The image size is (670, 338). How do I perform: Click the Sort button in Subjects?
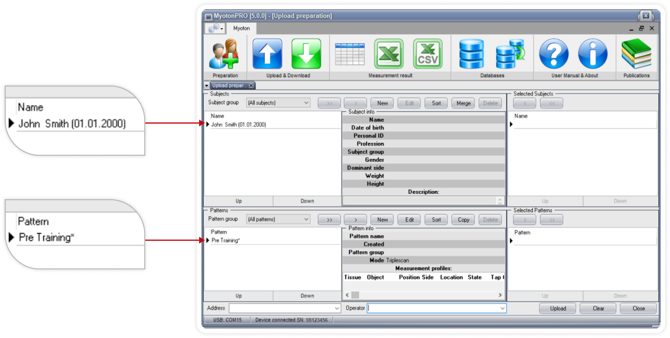click(436, 103)
